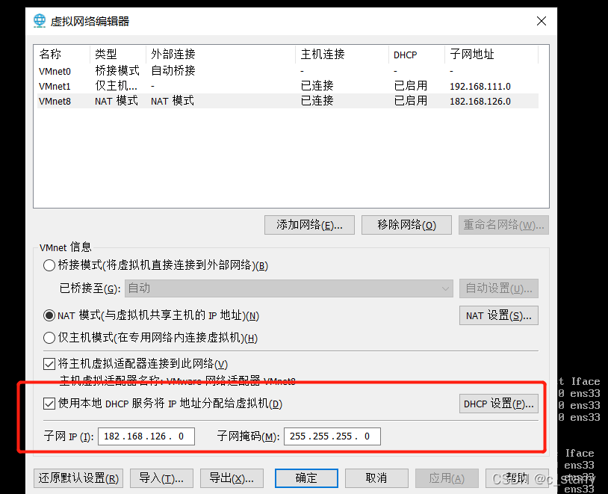Open the 已桥接至 dropdown
The height and width of the screenshot is (494, 608).
(289, 288)
